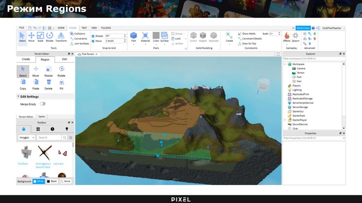Toggle the Merge Empty switch
This screenshot has width=362, height=203.
[x=42, y=104]
